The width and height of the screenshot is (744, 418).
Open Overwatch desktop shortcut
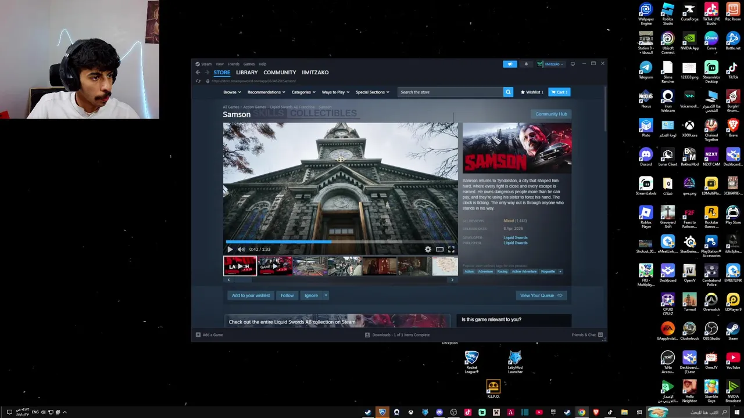(x=711, y=302)
